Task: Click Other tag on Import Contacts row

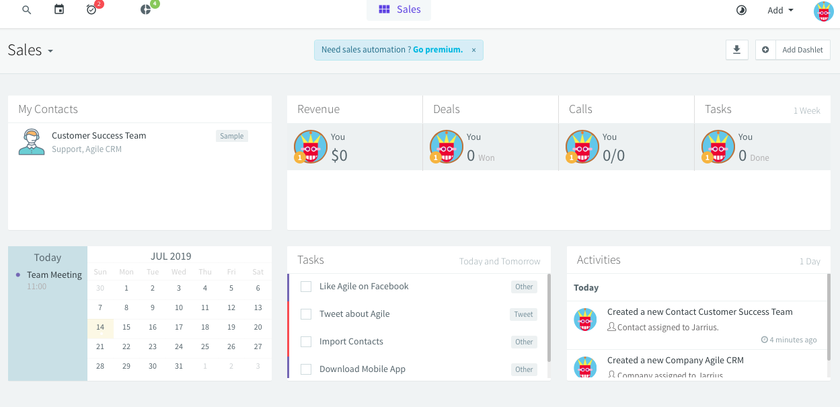Action: click(524, 342)
